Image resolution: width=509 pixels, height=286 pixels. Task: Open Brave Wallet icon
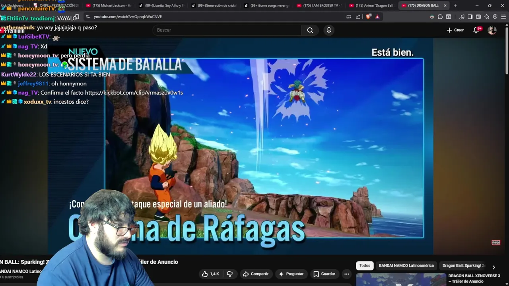click(478, 17)
